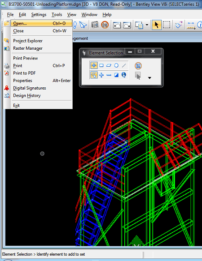The height and width of the screenshot is (261, 202).
Task: Click the tag query toolbar icon
Action: [x=179, y=25]
